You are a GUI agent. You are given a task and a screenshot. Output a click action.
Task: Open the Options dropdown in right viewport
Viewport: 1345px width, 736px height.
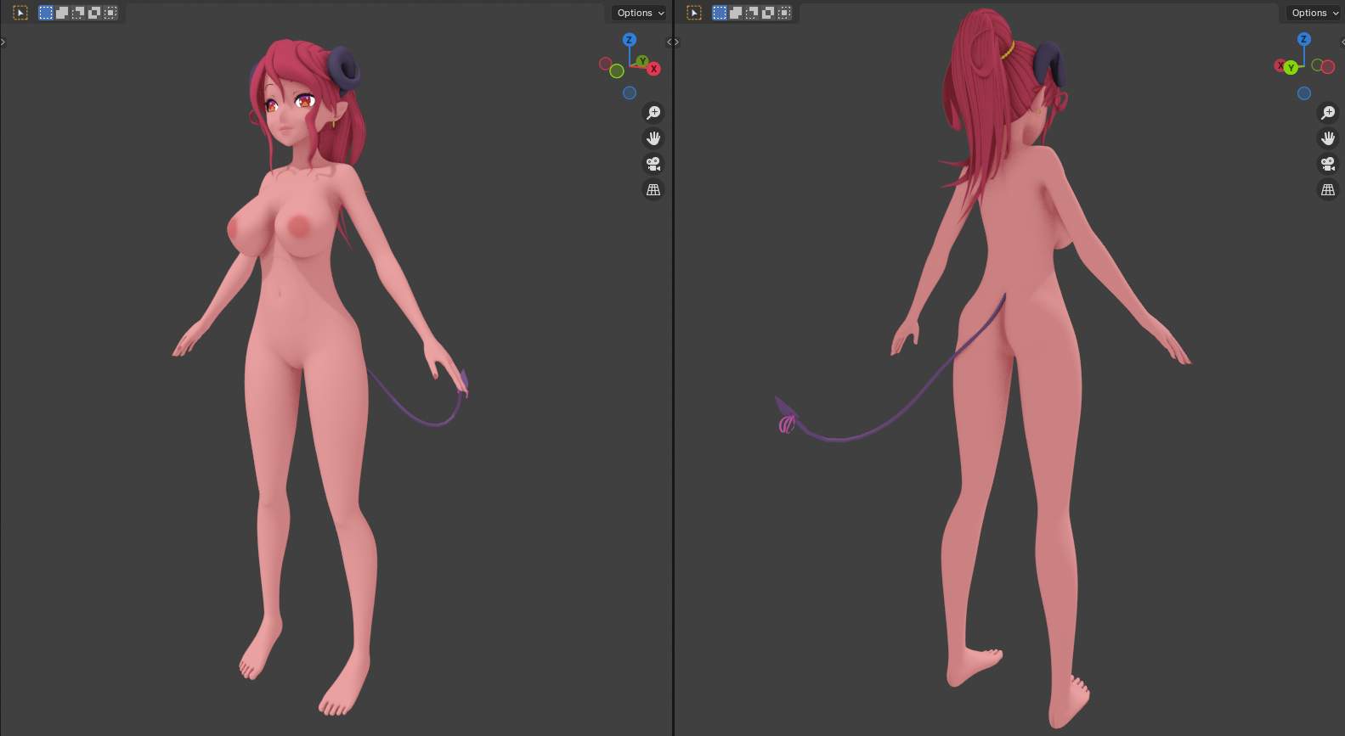pos(1314,13)
